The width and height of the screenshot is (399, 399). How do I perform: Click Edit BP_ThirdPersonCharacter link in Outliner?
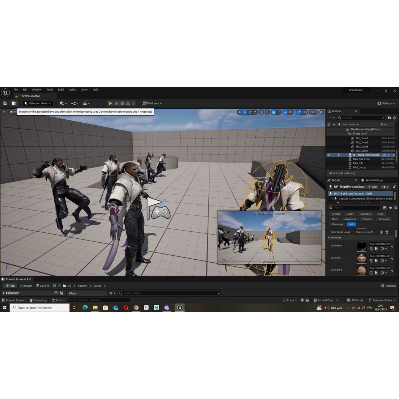pyautogui.click(x=388, y=155)
